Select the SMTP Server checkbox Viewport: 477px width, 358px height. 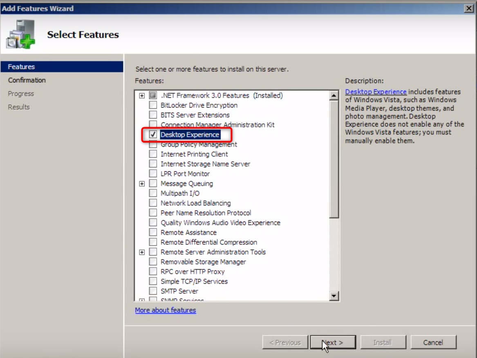[153, 291]
